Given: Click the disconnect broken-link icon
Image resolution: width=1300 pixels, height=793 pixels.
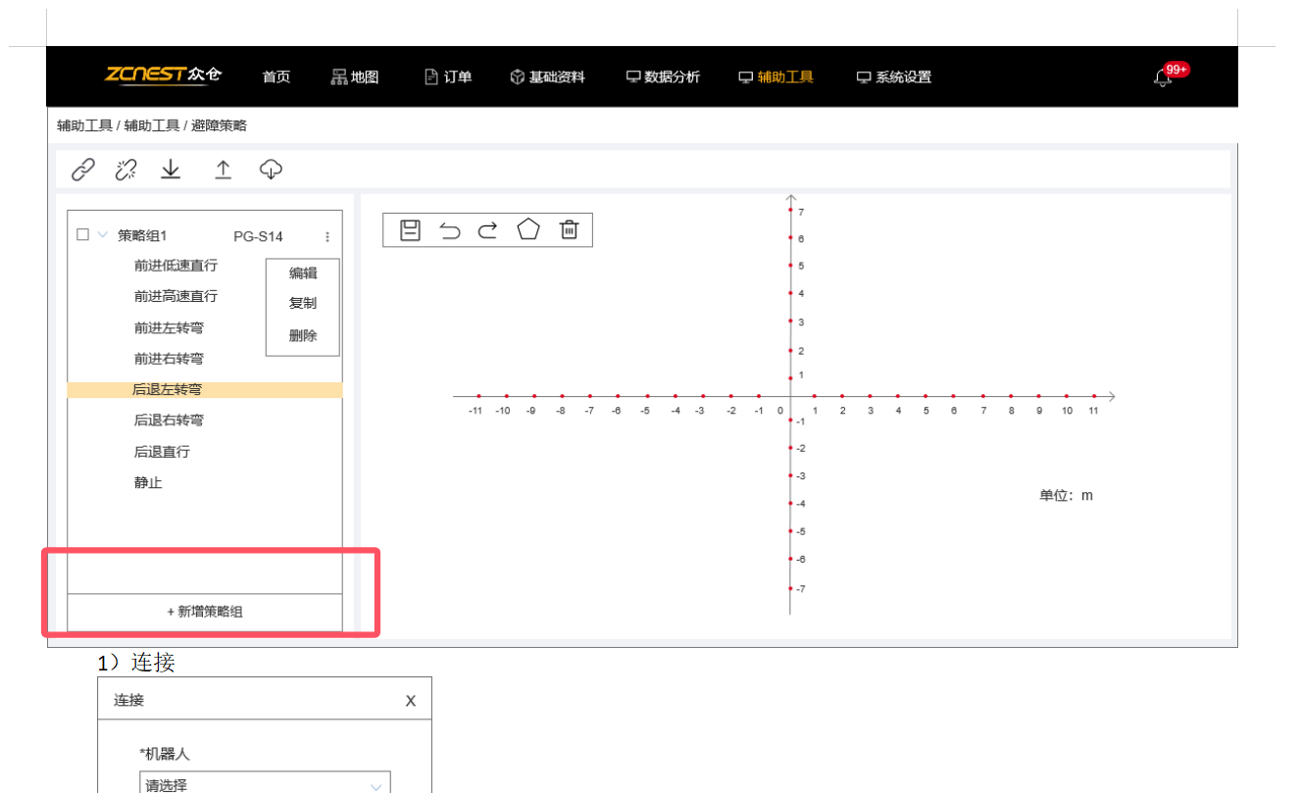Looking at the screenshot, I should tap(125, 170).
